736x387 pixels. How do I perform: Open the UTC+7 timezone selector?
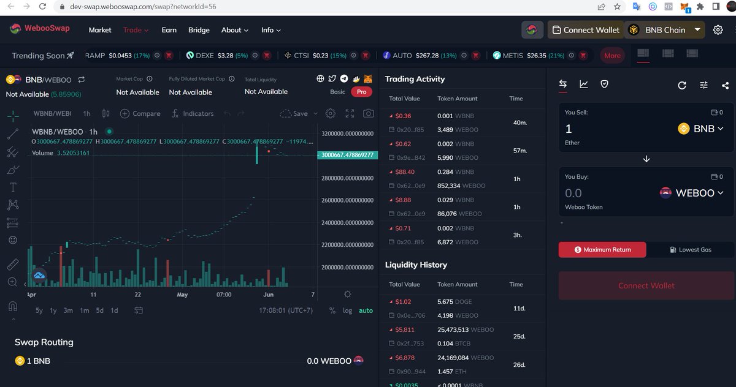tap(286, 310)
